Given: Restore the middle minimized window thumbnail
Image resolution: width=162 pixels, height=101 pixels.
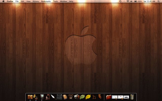Looking at the screenshot, I should tap(120, 97).
